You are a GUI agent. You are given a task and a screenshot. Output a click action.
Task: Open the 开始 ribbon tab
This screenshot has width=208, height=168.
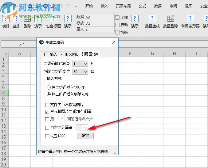89,6
